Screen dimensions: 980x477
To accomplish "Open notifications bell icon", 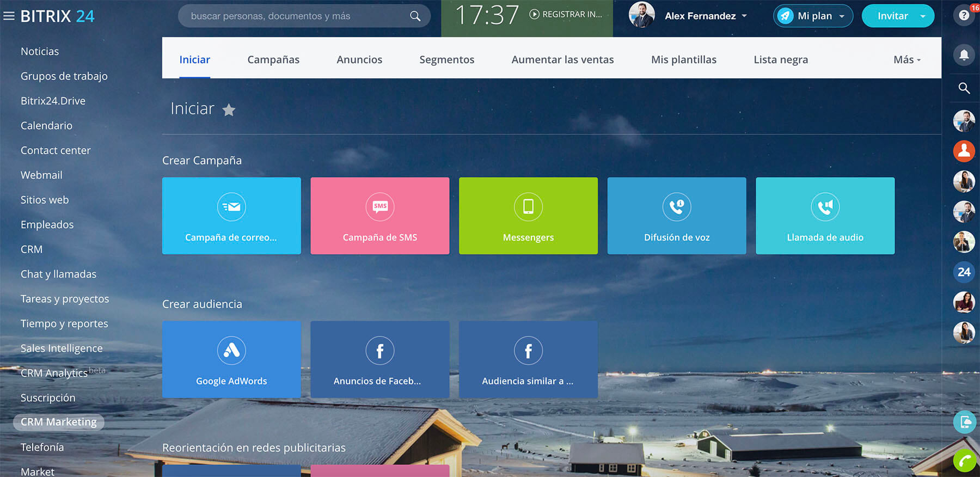I will pyautogui.click(x=964, y=55).
